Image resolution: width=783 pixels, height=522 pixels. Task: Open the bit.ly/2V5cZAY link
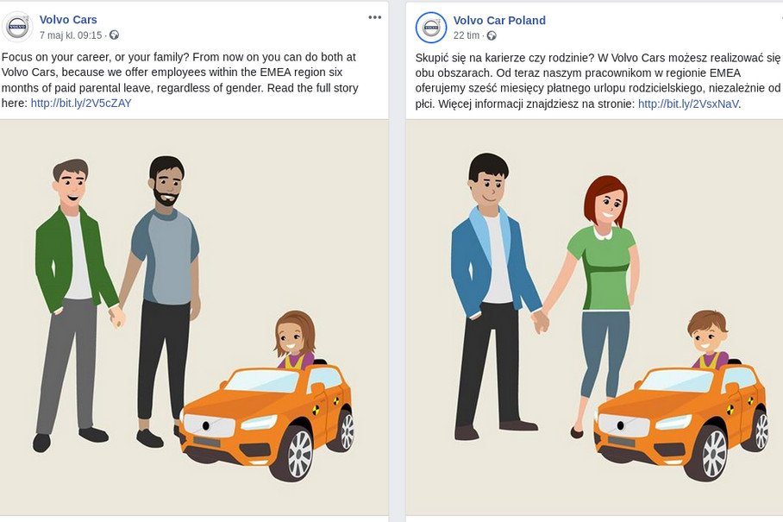coord(81,104)
